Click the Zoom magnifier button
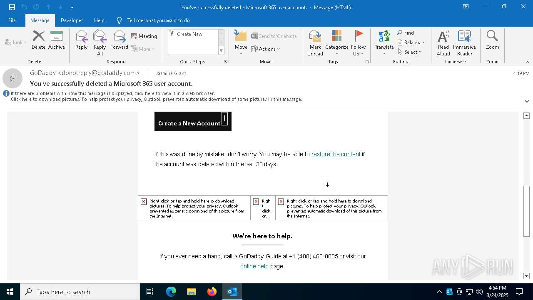Image resolution: width=533 pixels, height=300 pixels. tap(492, 40)
